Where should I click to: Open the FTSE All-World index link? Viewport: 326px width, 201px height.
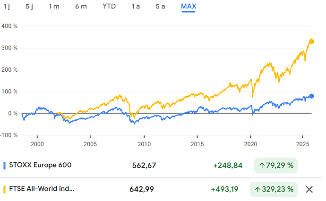[x=42, y=189]
